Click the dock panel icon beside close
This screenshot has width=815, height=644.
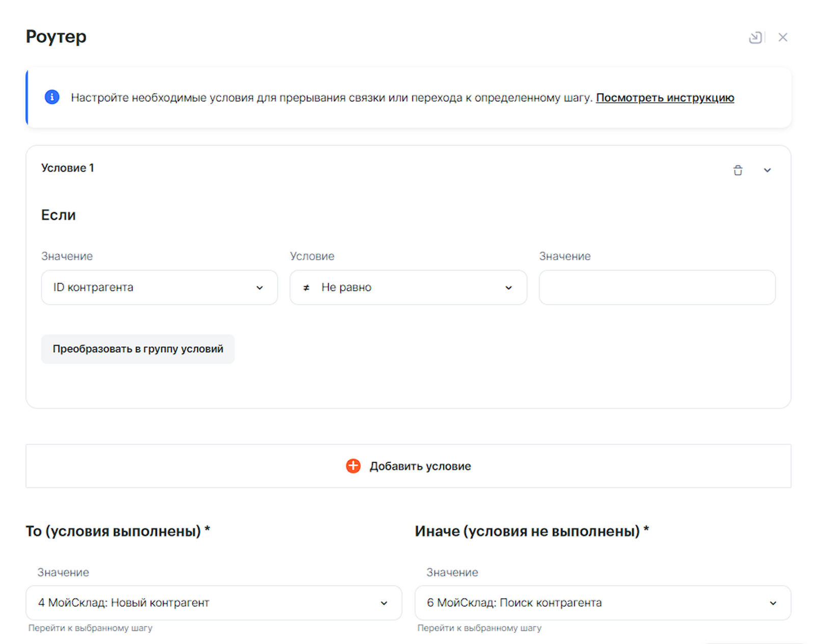click(x=755, y=37)
